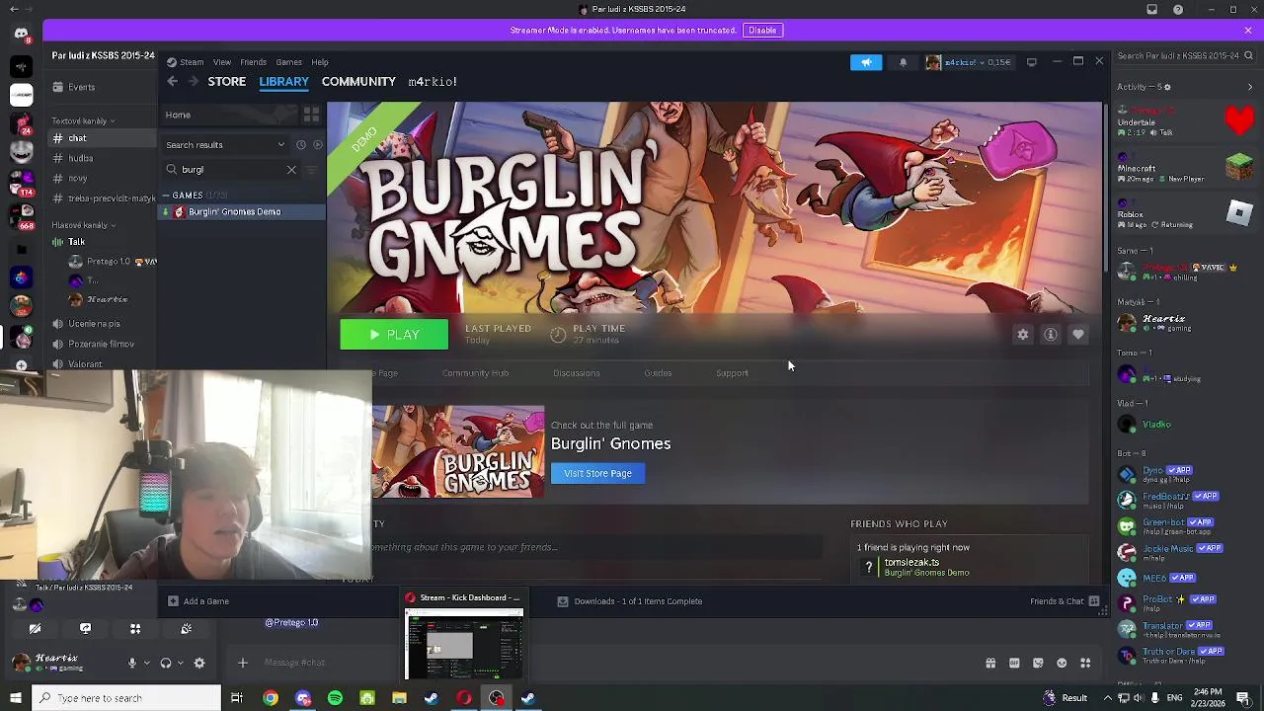Expand Discord headphones options arrow
The height and width of the screenshot is (711, 1264).
pos(182,663)
